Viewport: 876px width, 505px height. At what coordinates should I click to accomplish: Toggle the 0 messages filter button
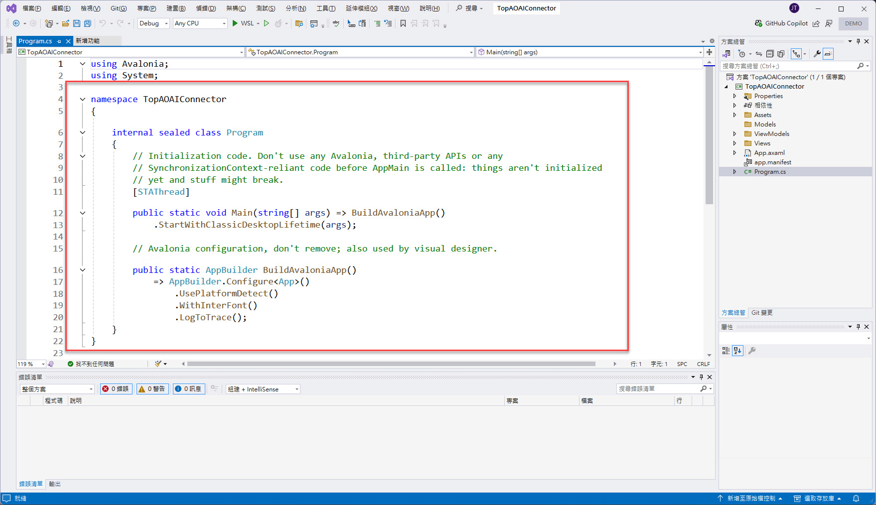coord(188,389)
